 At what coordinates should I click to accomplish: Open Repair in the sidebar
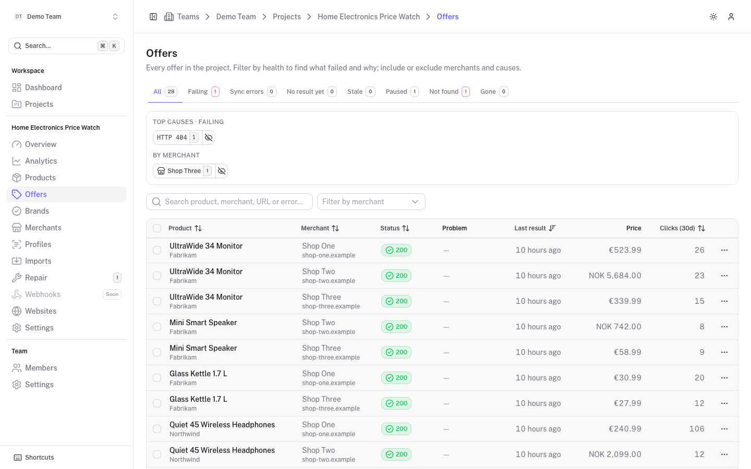66,278
